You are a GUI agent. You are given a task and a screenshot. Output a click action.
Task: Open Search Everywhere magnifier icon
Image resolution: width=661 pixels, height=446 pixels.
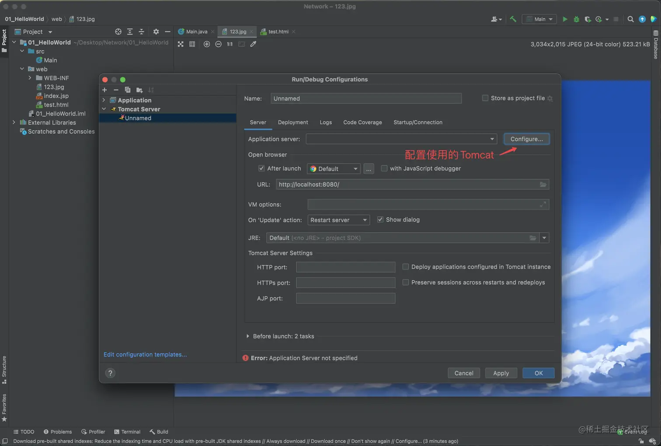click(630, 19)
